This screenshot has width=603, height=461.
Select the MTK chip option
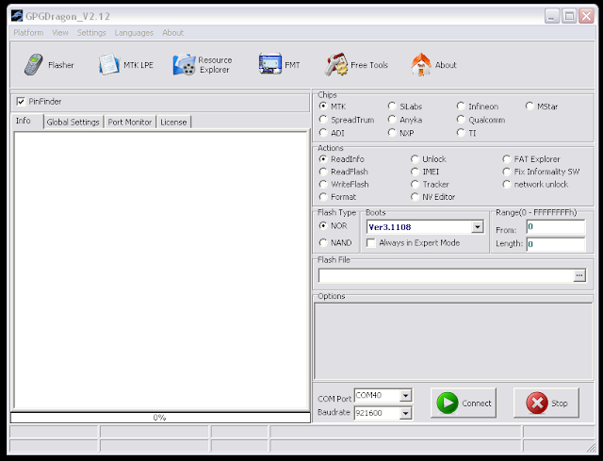(323, 106)
